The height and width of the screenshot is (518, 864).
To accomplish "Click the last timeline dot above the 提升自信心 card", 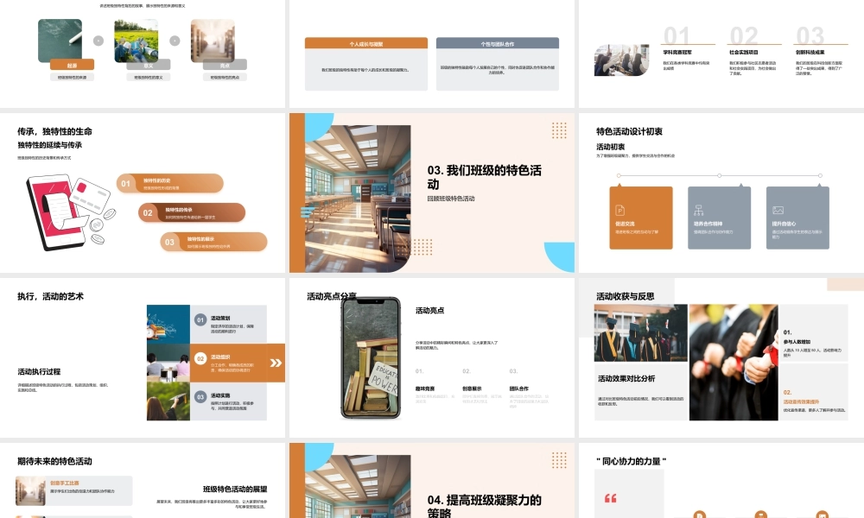I will [820, 175].
